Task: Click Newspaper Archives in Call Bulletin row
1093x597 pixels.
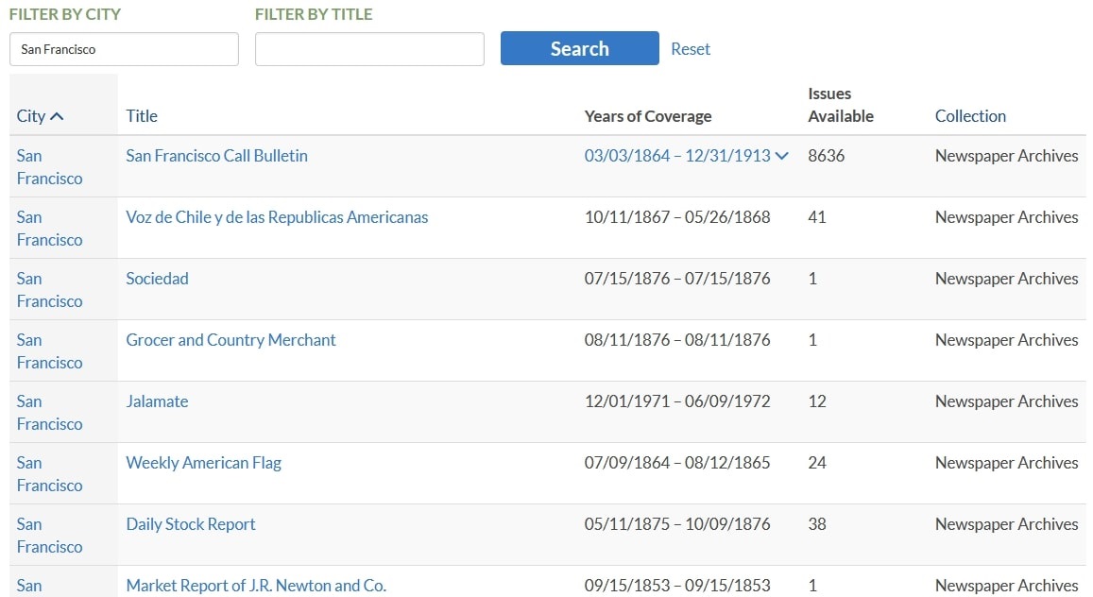Action: (1007, 156)
